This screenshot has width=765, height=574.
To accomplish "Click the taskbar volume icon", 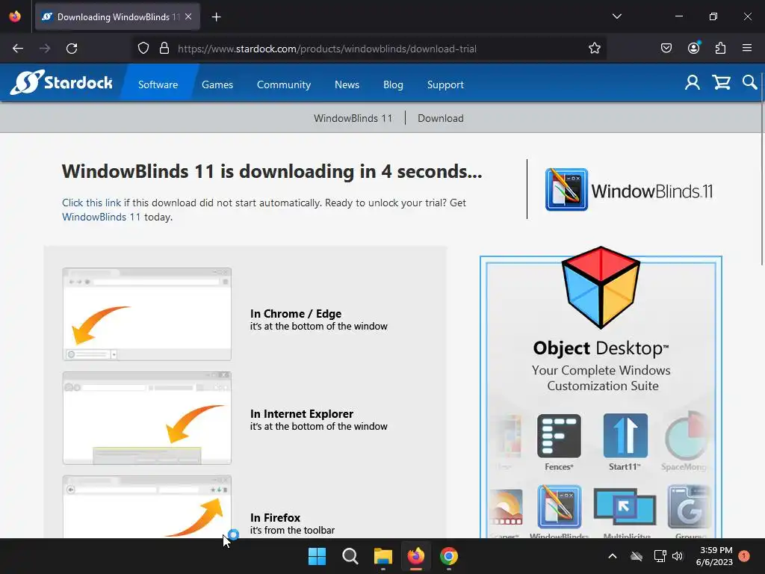I will click(677, 556).
